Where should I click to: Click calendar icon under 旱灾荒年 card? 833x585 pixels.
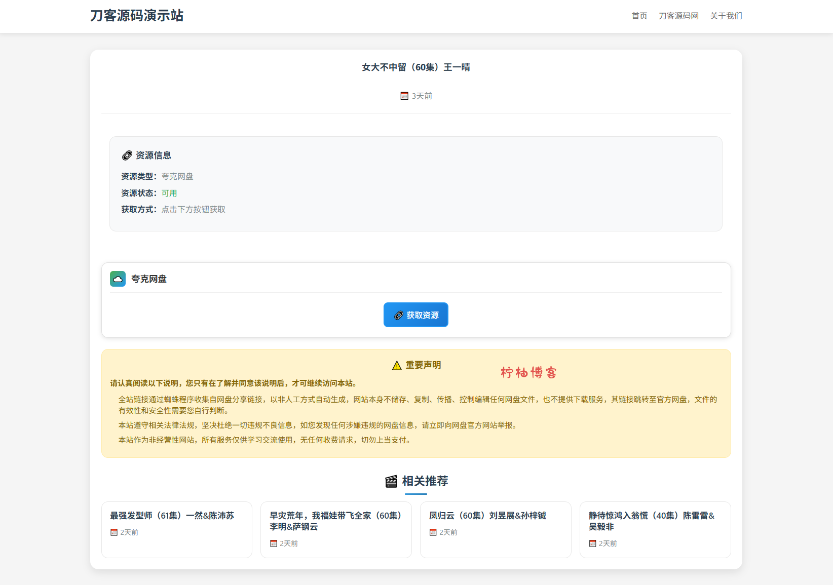click(x=274, y=543)
